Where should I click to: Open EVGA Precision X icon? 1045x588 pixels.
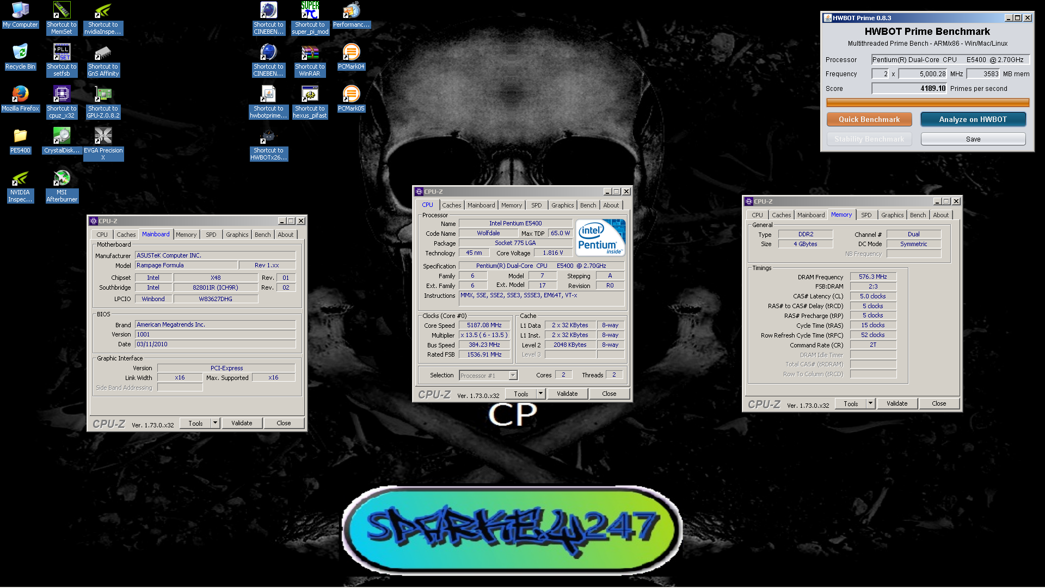pyautogui.click(x=103, y=144)
